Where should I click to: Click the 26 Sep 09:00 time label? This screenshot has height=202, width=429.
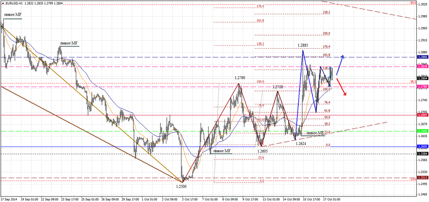point(109,199)
